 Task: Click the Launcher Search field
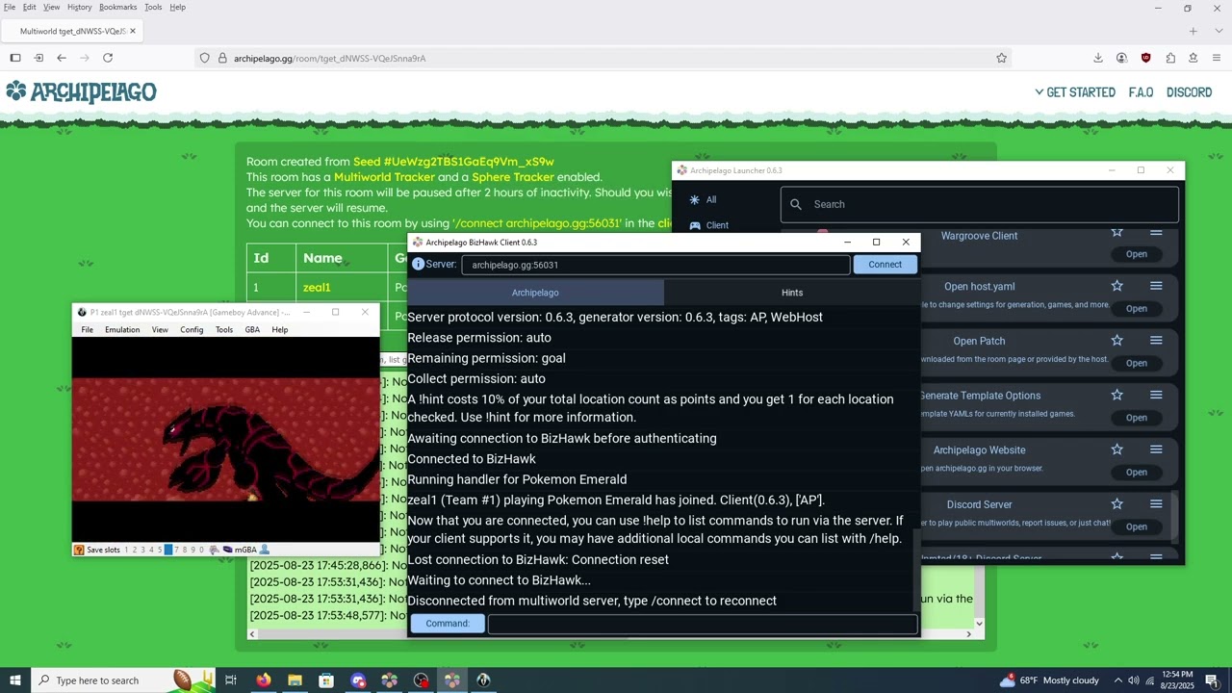click(x=980, y=204)
